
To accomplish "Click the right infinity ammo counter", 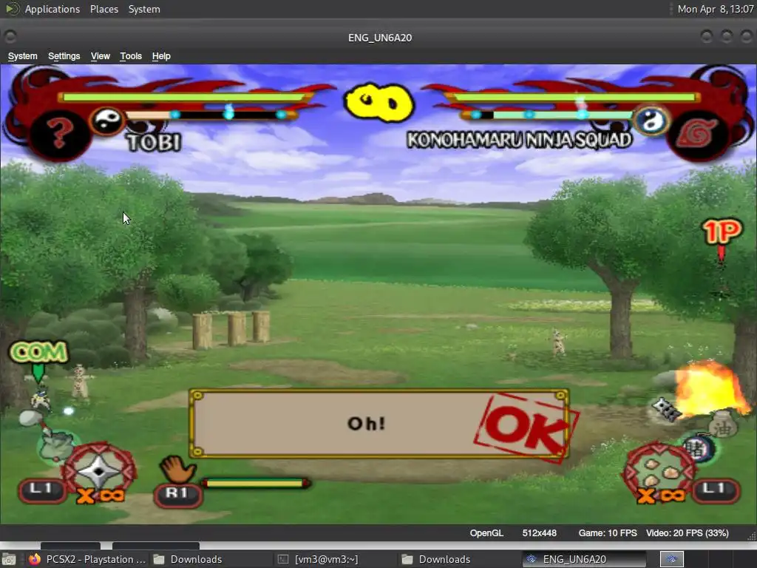I will pyautogui.click(x=661, y=496).
